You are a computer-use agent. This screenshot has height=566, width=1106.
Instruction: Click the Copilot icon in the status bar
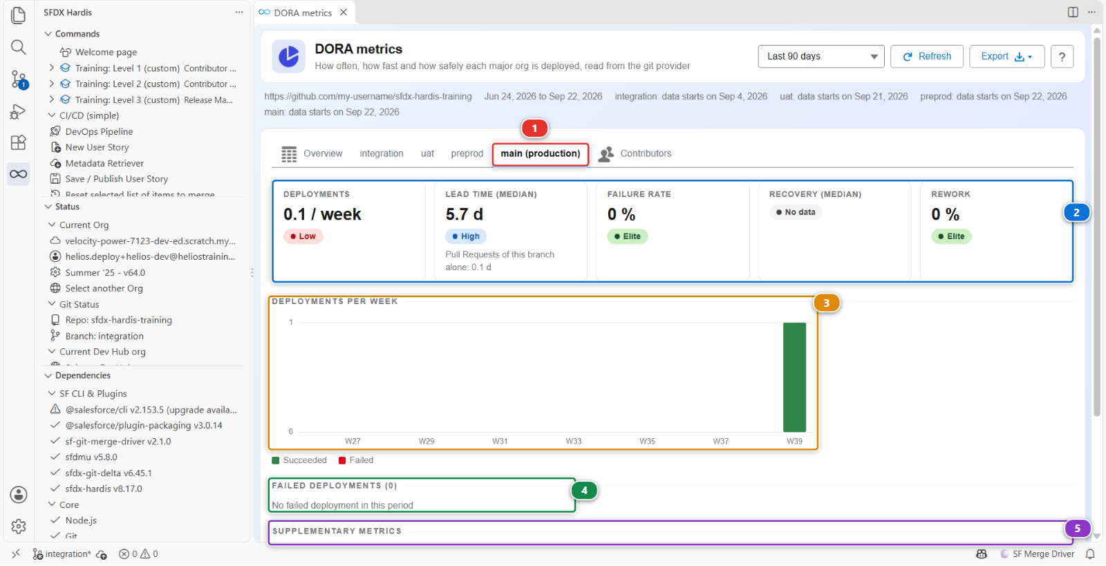tap(982, 554)
